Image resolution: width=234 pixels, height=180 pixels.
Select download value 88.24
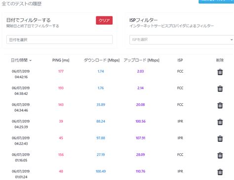coord(101,121)
